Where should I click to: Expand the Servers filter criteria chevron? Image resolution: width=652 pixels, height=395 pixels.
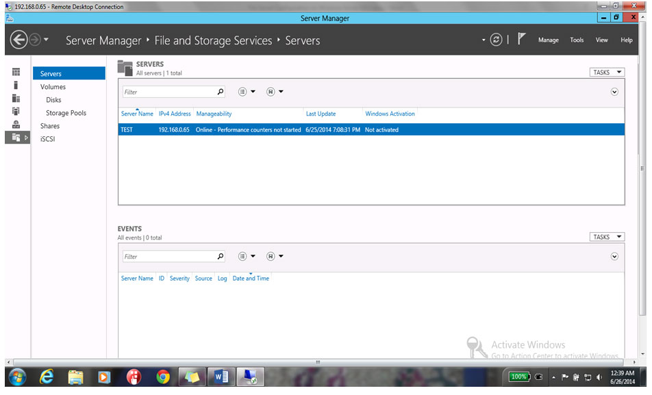(x=614, y=92)
